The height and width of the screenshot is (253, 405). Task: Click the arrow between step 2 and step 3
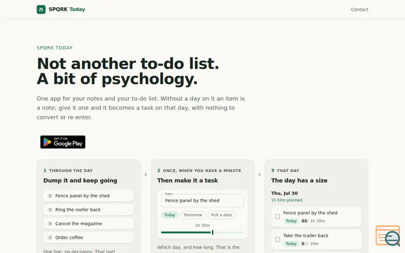pos(260,175)
